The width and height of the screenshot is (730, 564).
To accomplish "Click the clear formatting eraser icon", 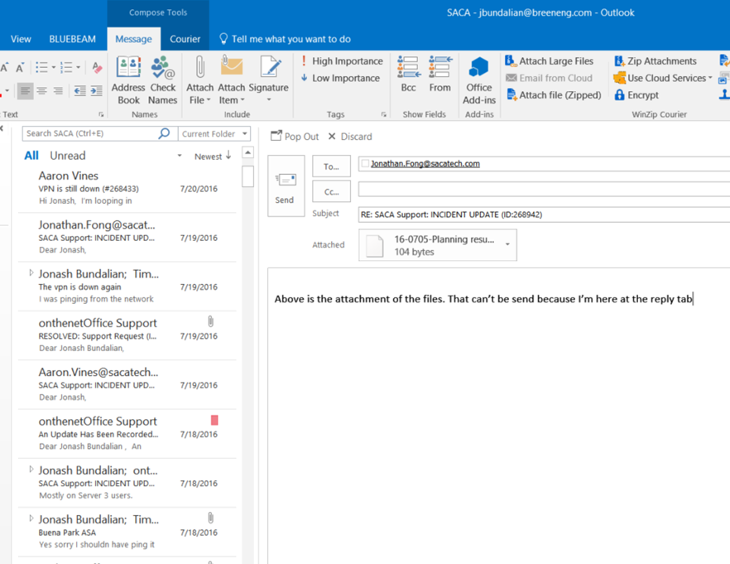I will [x=97, y=68].
